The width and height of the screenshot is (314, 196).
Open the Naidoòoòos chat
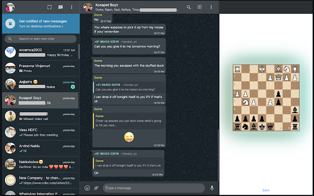[x=41, y=164]
